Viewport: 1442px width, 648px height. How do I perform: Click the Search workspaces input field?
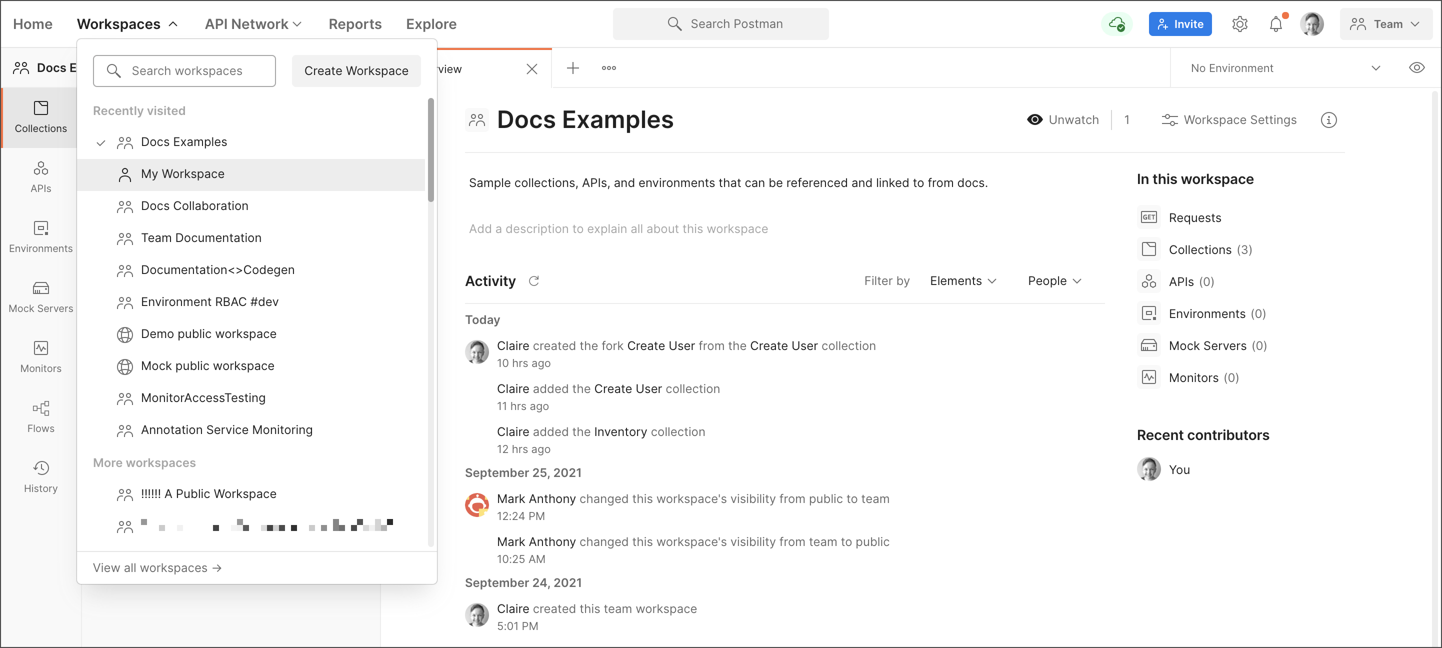click(184, 71)
